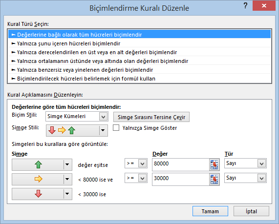This screenshot has height=224, width=279.
Task: Click the value field containing 30000
Action: 181,179
